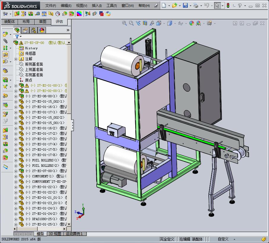Expand the 27-ES-01-00<1> subassembly

pyautogui.click(x=16, y=86)
